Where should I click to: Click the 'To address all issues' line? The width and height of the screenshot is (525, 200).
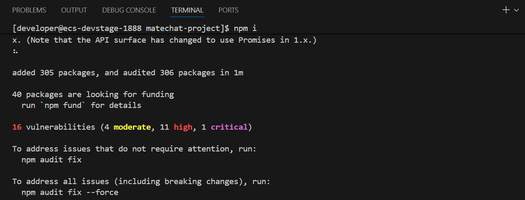pos(141,182)
